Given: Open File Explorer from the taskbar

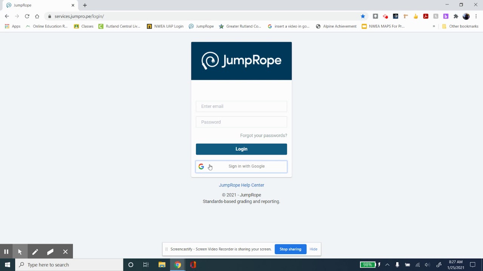Looking at the screenshot, I should pyautogui.click(x=162, y=265).
